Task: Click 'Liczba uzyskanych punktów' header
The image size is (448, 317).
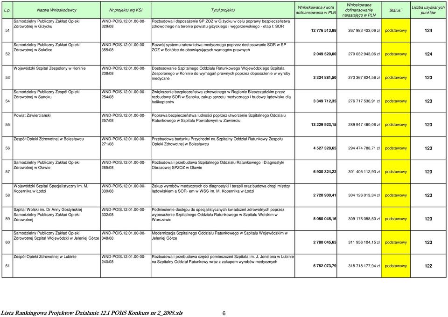Action: click(x=428, y=10)
